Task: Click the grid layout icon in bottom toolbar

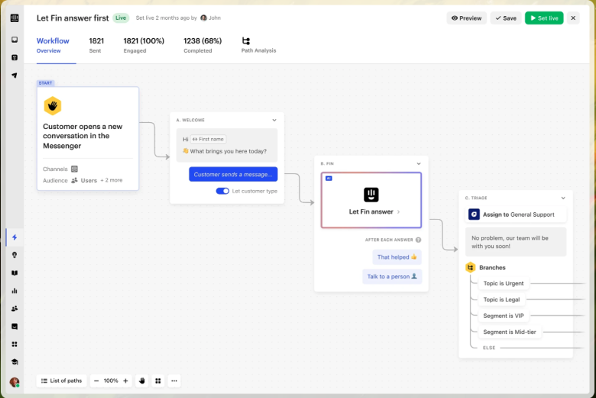Action: tap(158, 380)
